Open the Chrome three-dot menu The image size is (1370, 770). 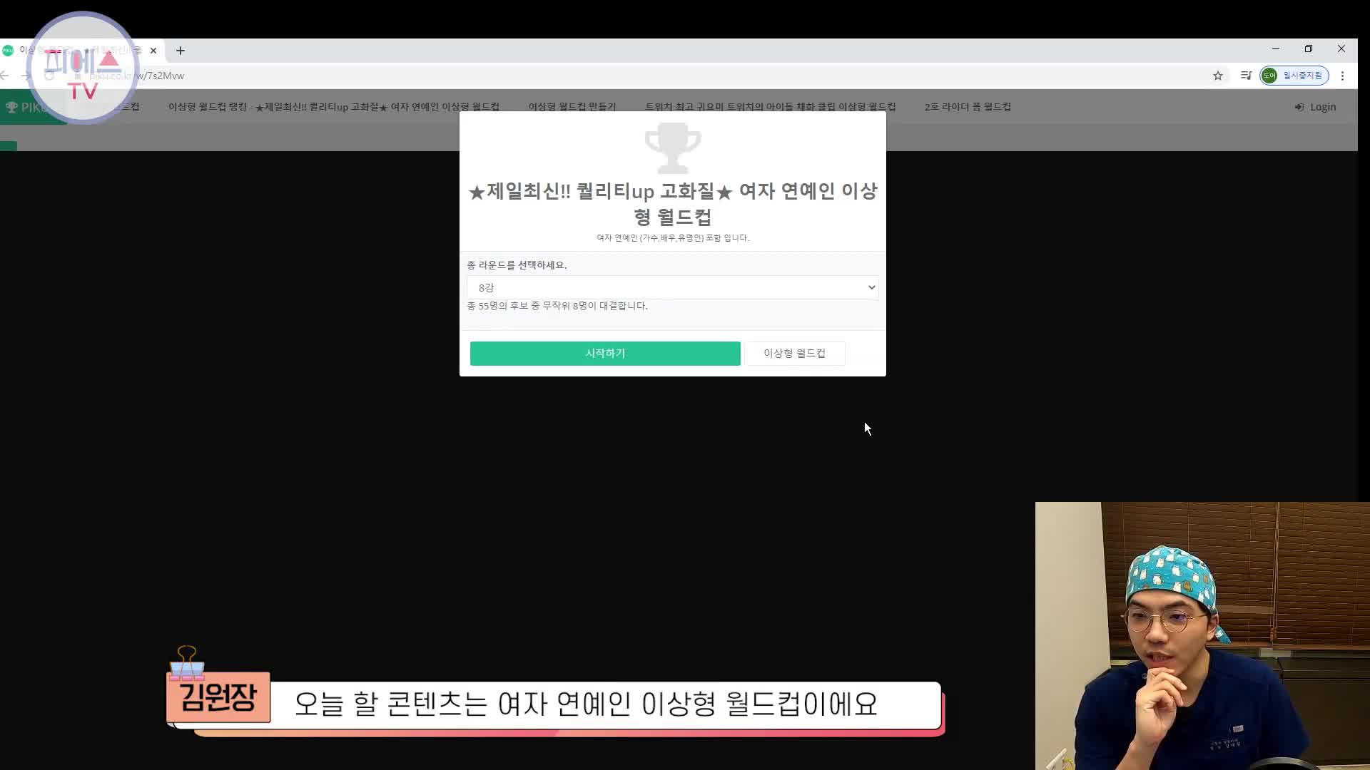(1342, 76)
